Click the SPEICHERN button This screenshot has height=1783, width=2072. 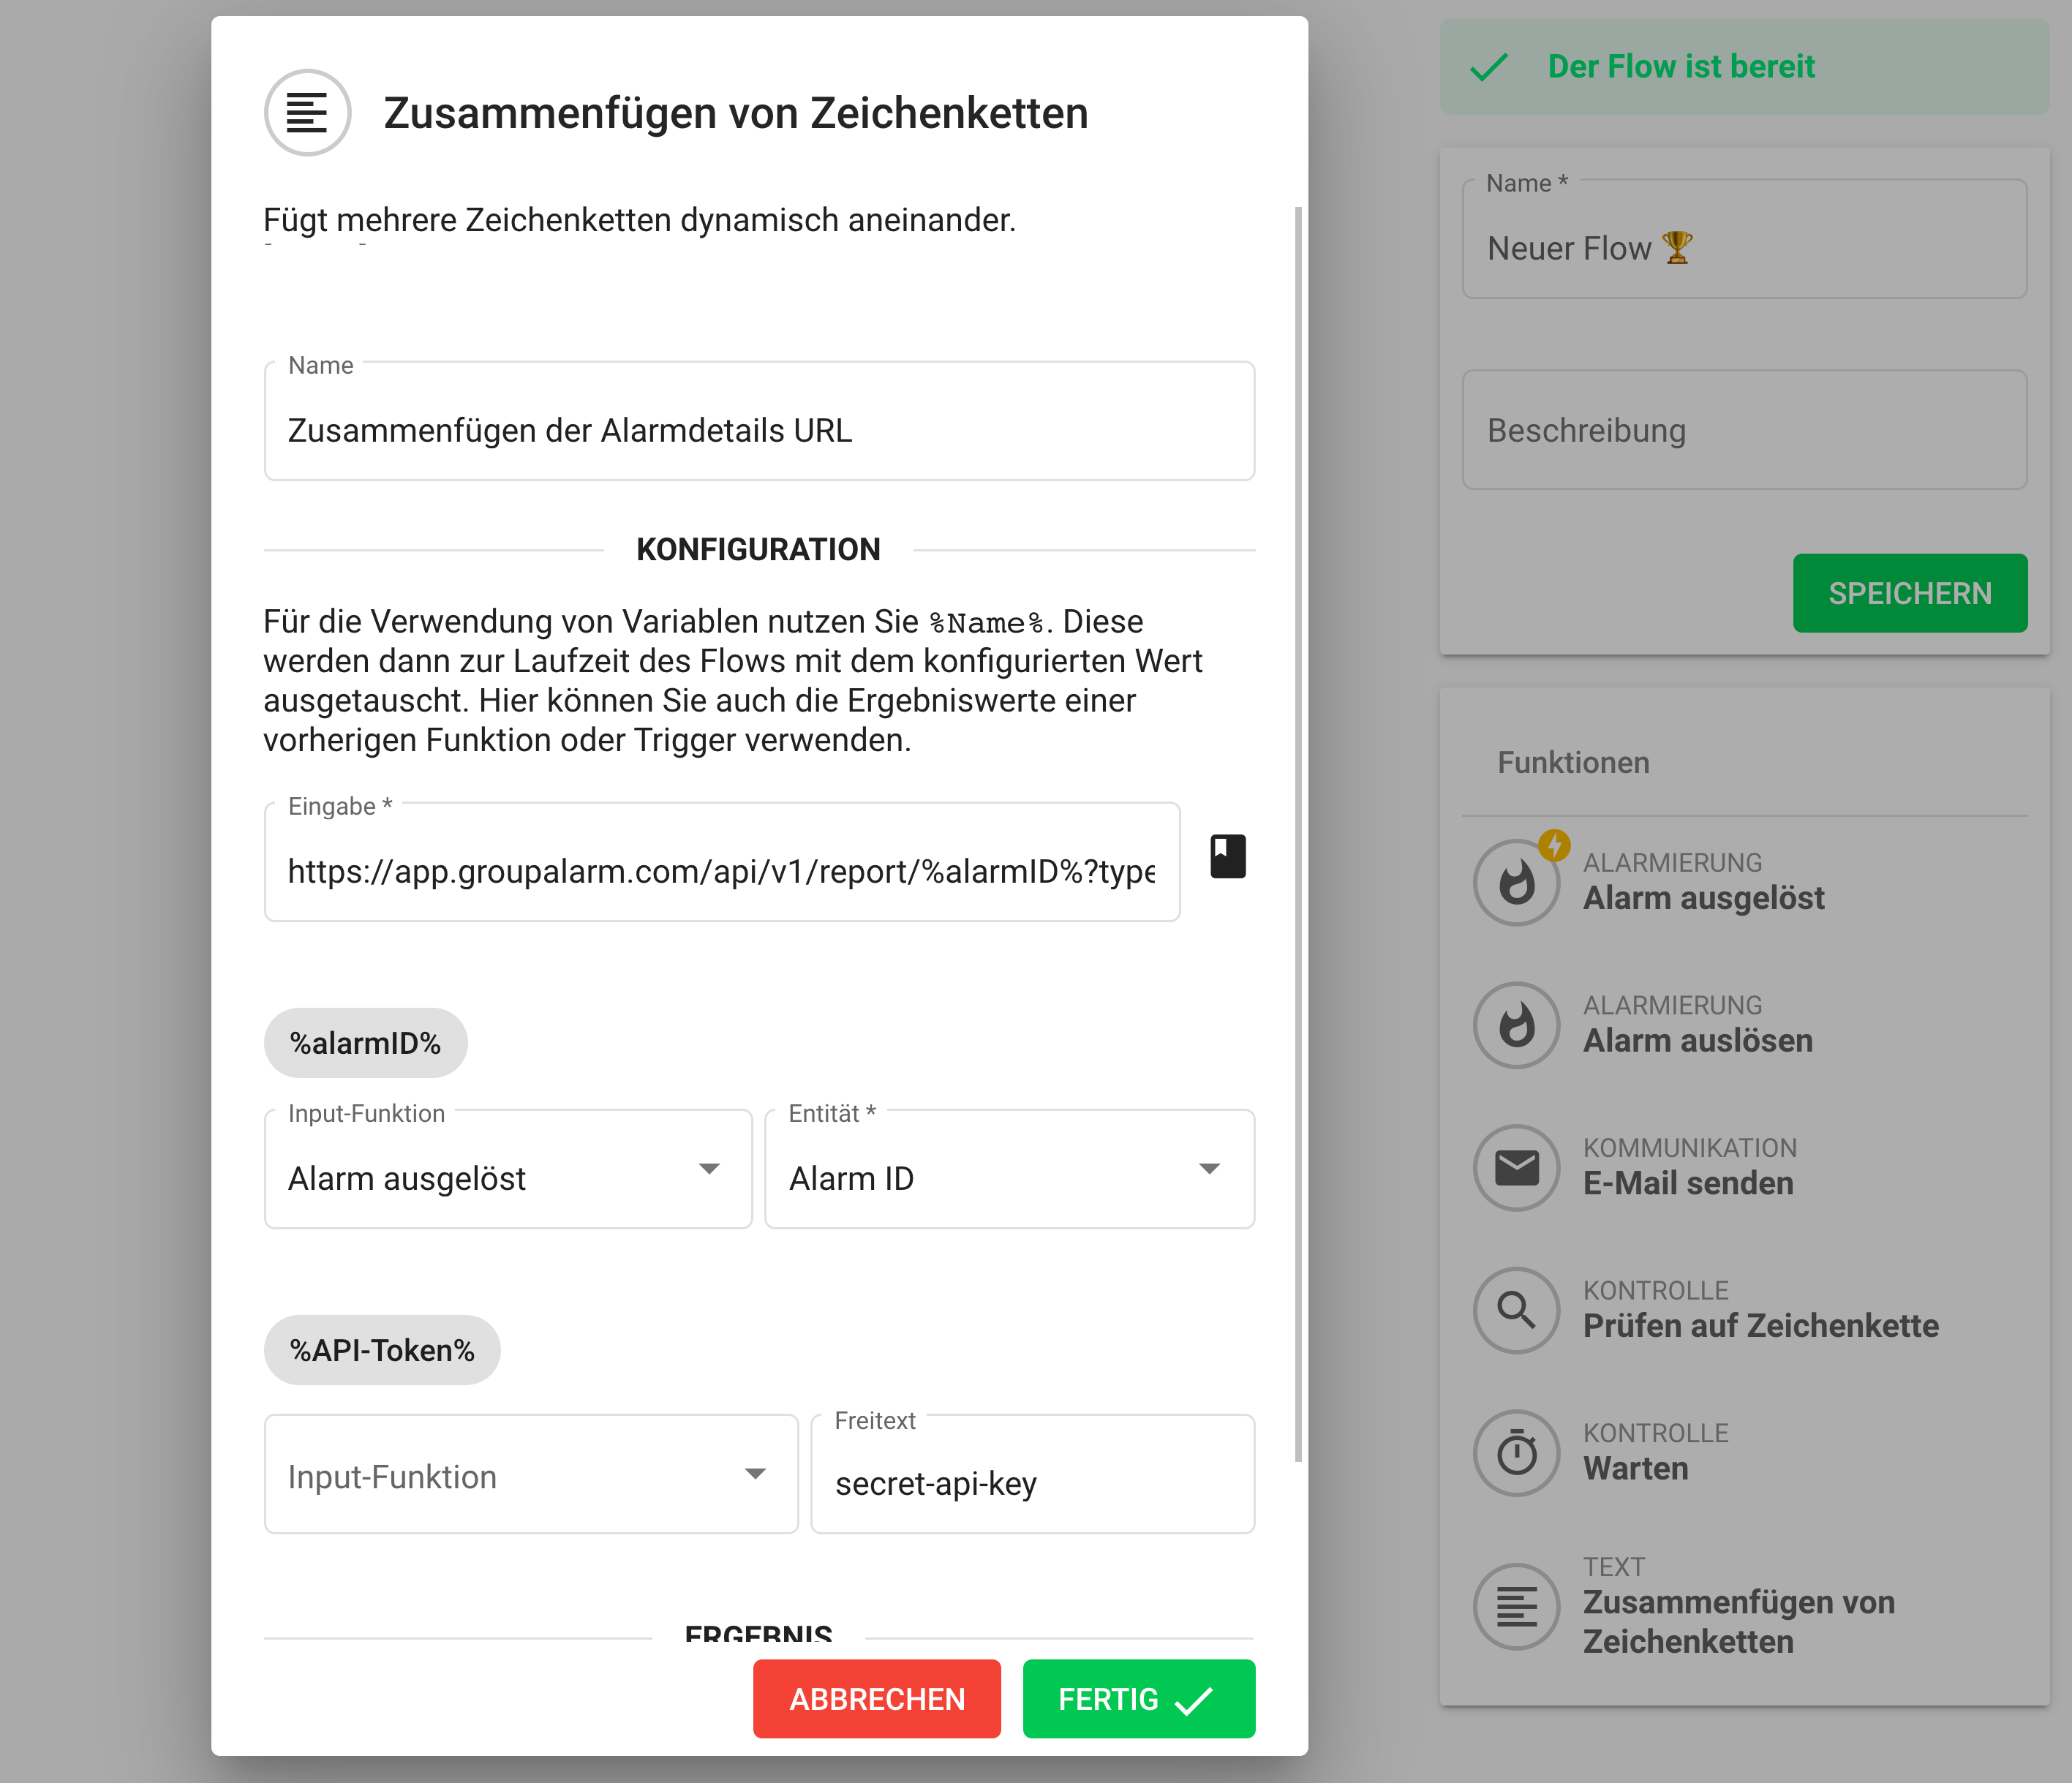click(x=1909, y=593)
